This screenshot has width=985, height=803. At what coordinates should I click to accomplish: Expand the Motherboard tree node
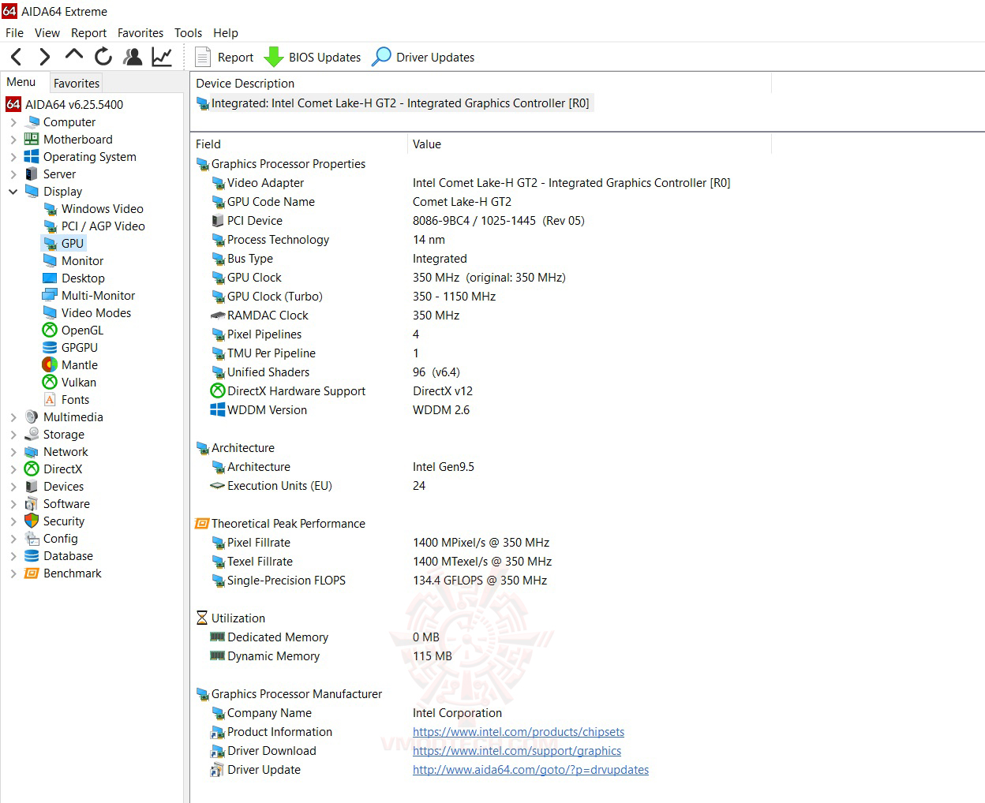click(x=13, y=140)
